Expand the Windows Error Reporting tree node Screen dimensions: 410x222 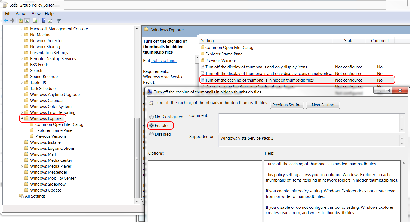(22, 112)
